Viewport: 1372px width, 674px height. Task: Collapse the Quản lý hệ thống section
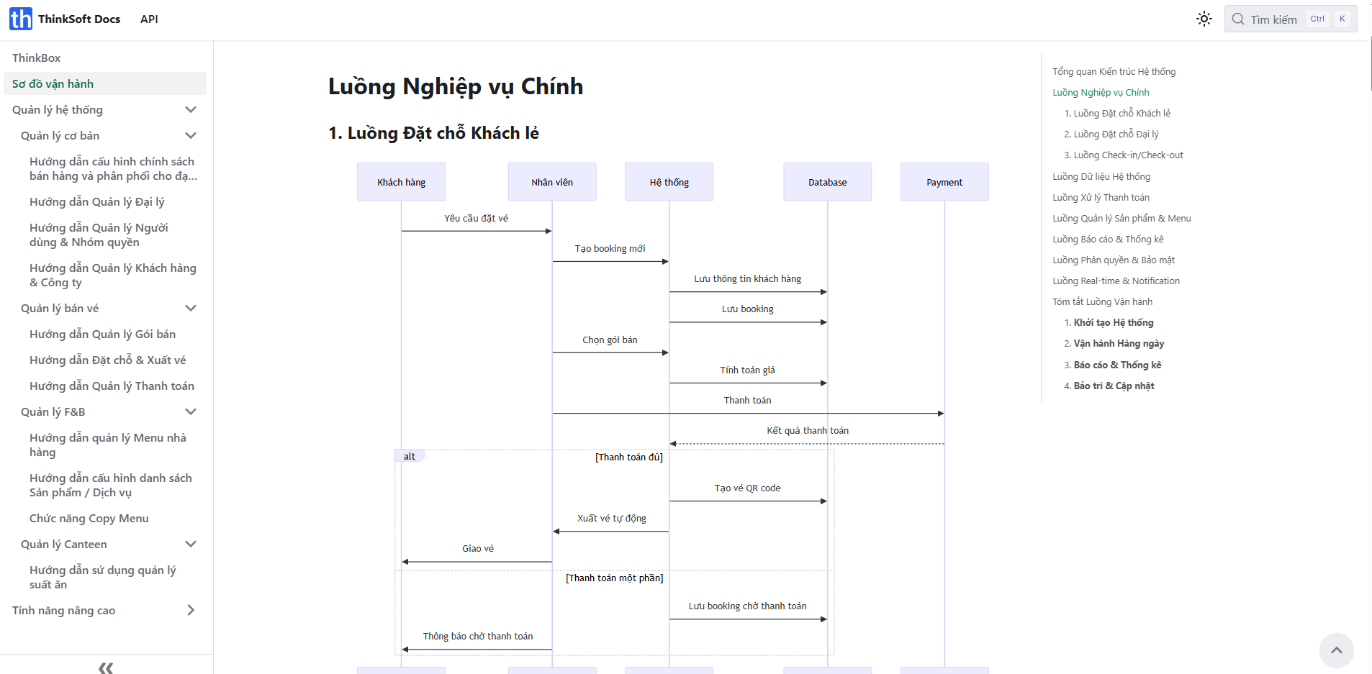click(x=191, y=110)
